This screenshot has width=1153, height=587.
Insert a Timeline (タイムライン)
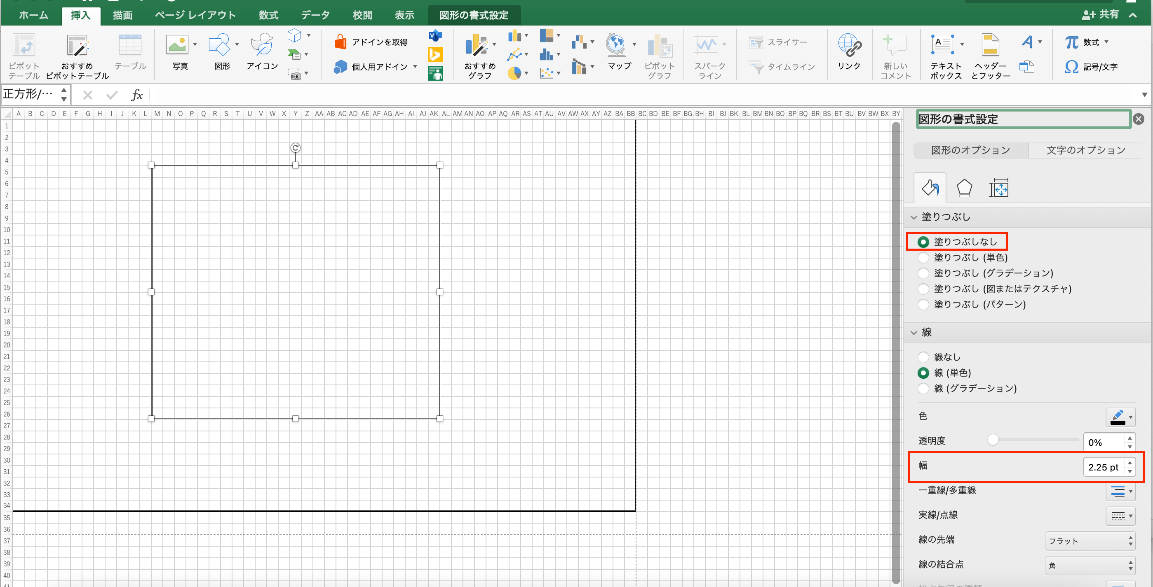[782, 67]
